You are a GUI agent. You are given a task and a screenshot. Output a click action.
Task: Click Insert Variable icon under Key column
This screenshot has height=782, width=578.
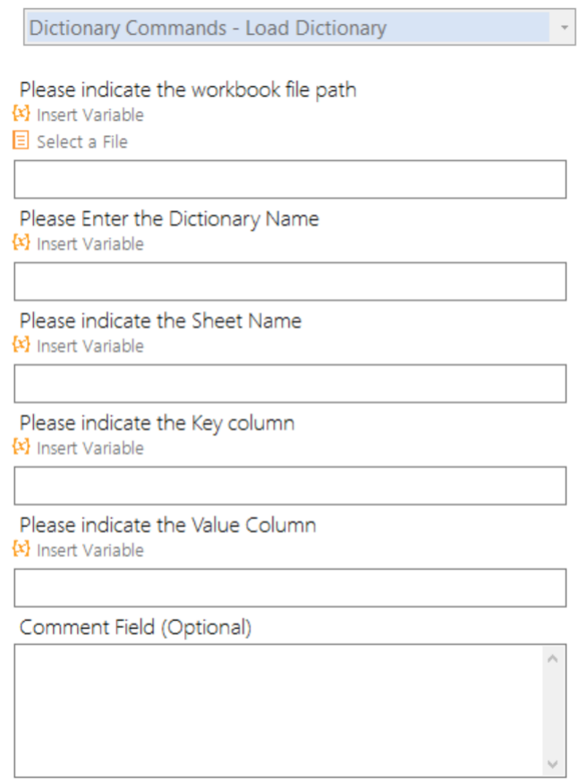coord(21,447)
